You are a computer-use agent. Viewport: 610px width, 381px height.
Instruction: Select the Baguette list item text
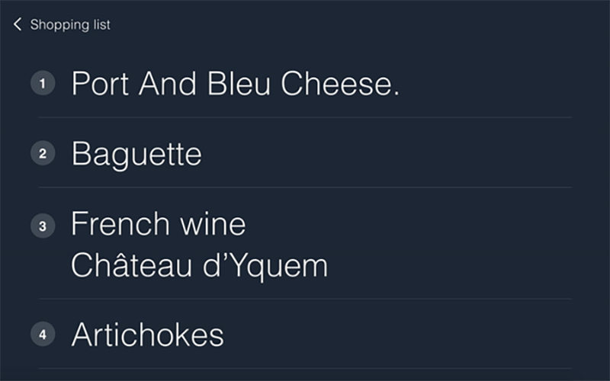[136, 154]
